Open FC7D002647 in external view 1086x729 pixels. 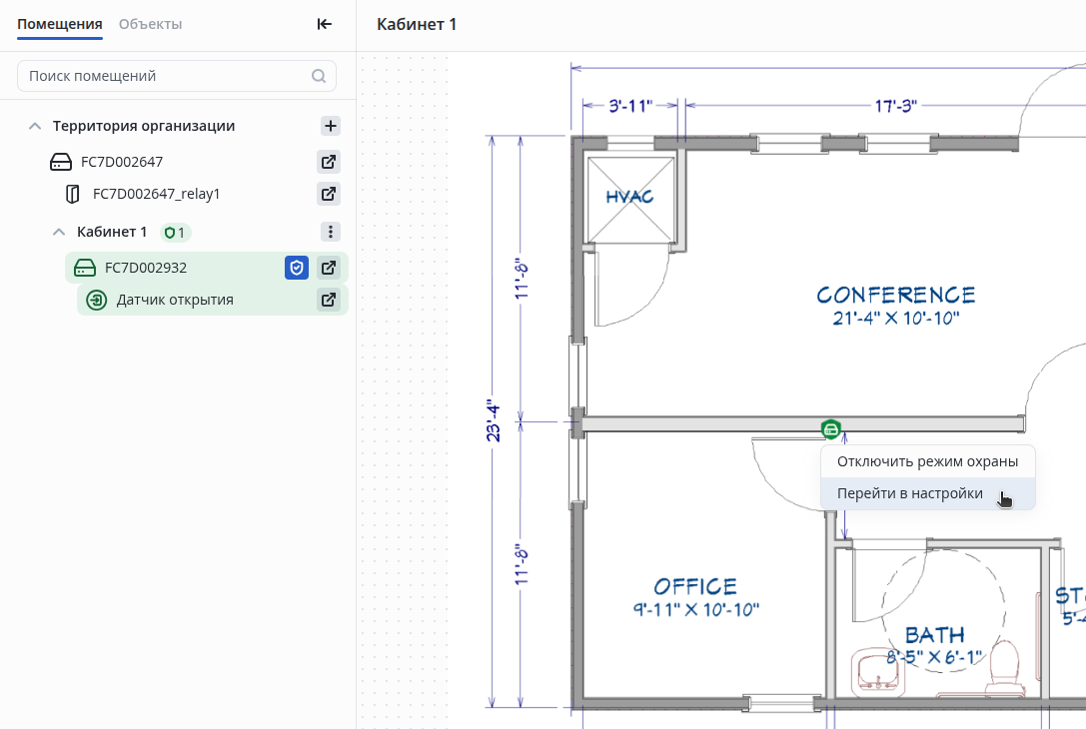point(328,162)
